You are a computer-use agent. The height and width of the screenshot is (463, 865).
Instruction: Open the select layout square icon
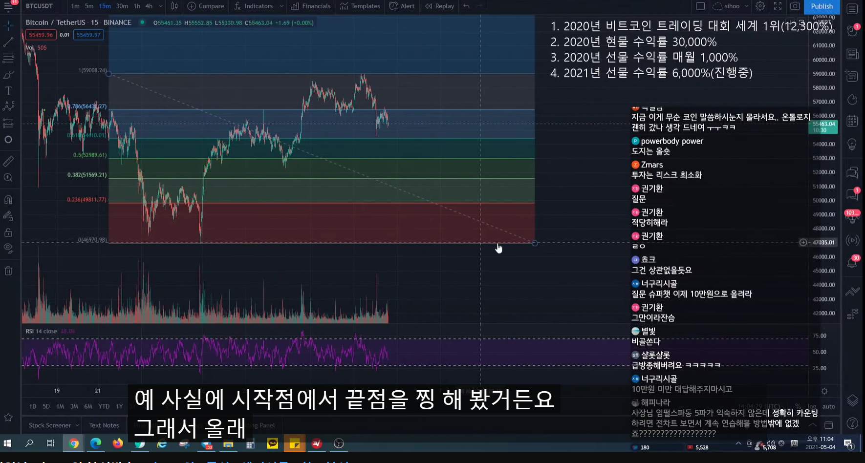point(700,6)
